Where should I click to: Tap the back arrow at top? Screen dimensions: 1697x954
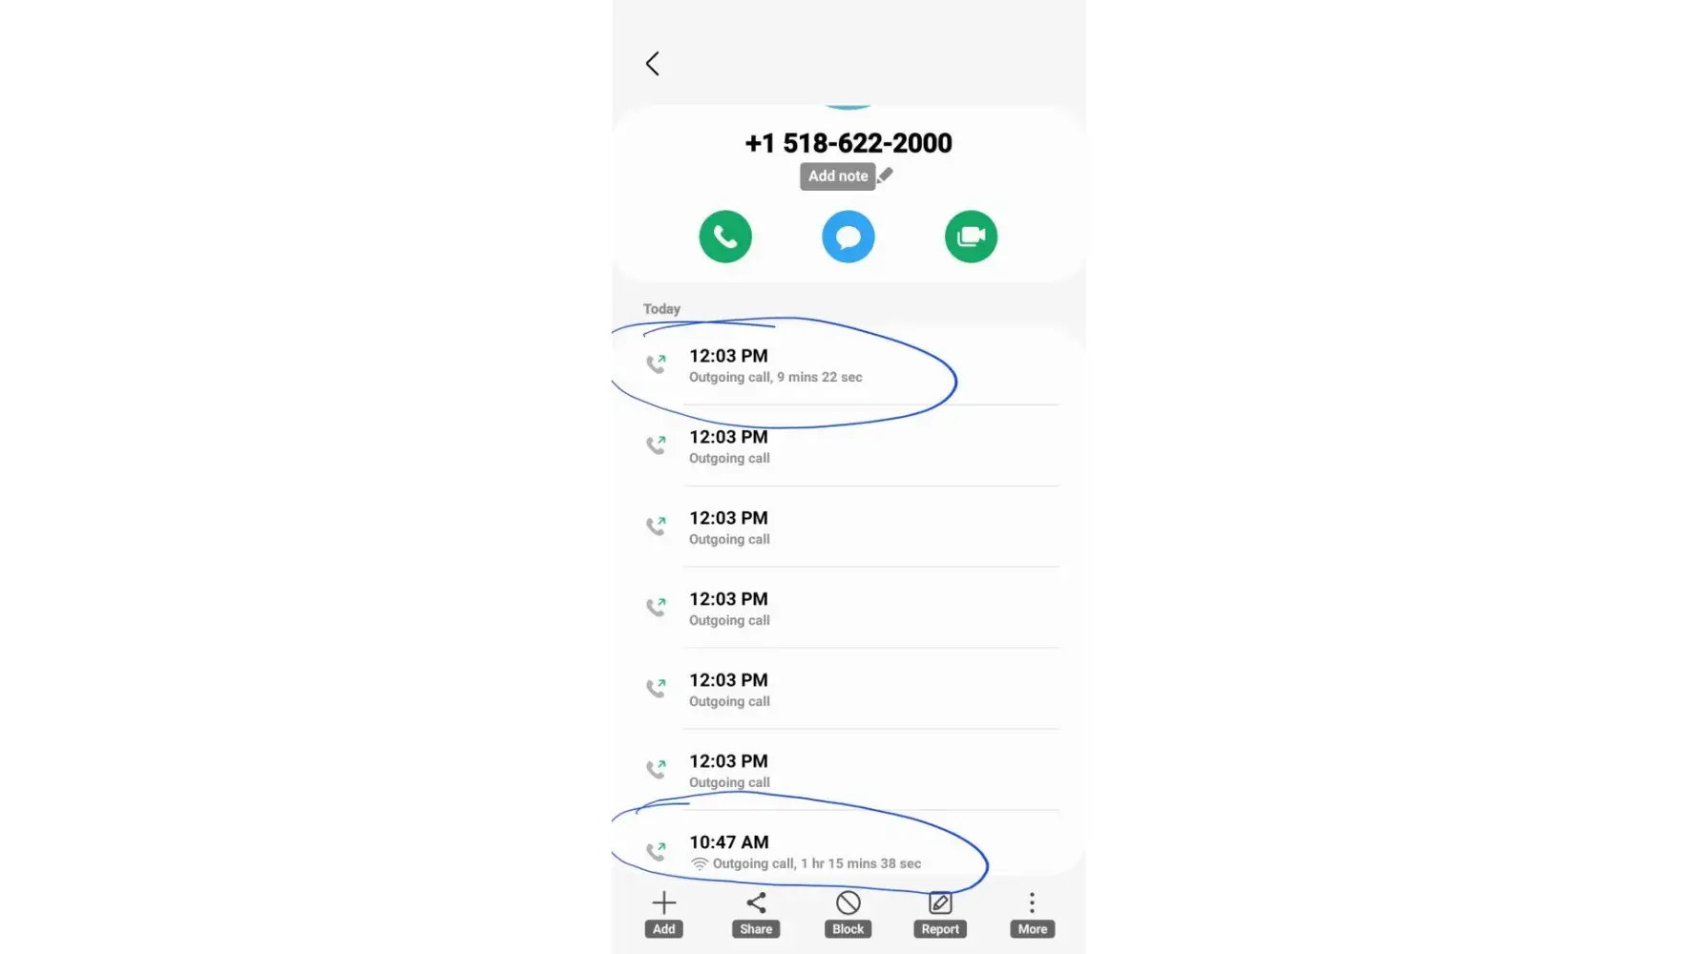coord(652,64)
